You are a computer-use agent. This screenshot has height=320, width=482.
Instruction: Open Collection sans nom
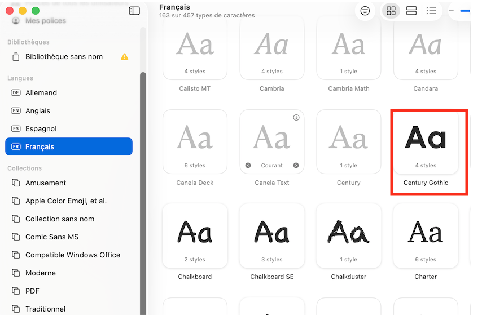pos(69,219)
